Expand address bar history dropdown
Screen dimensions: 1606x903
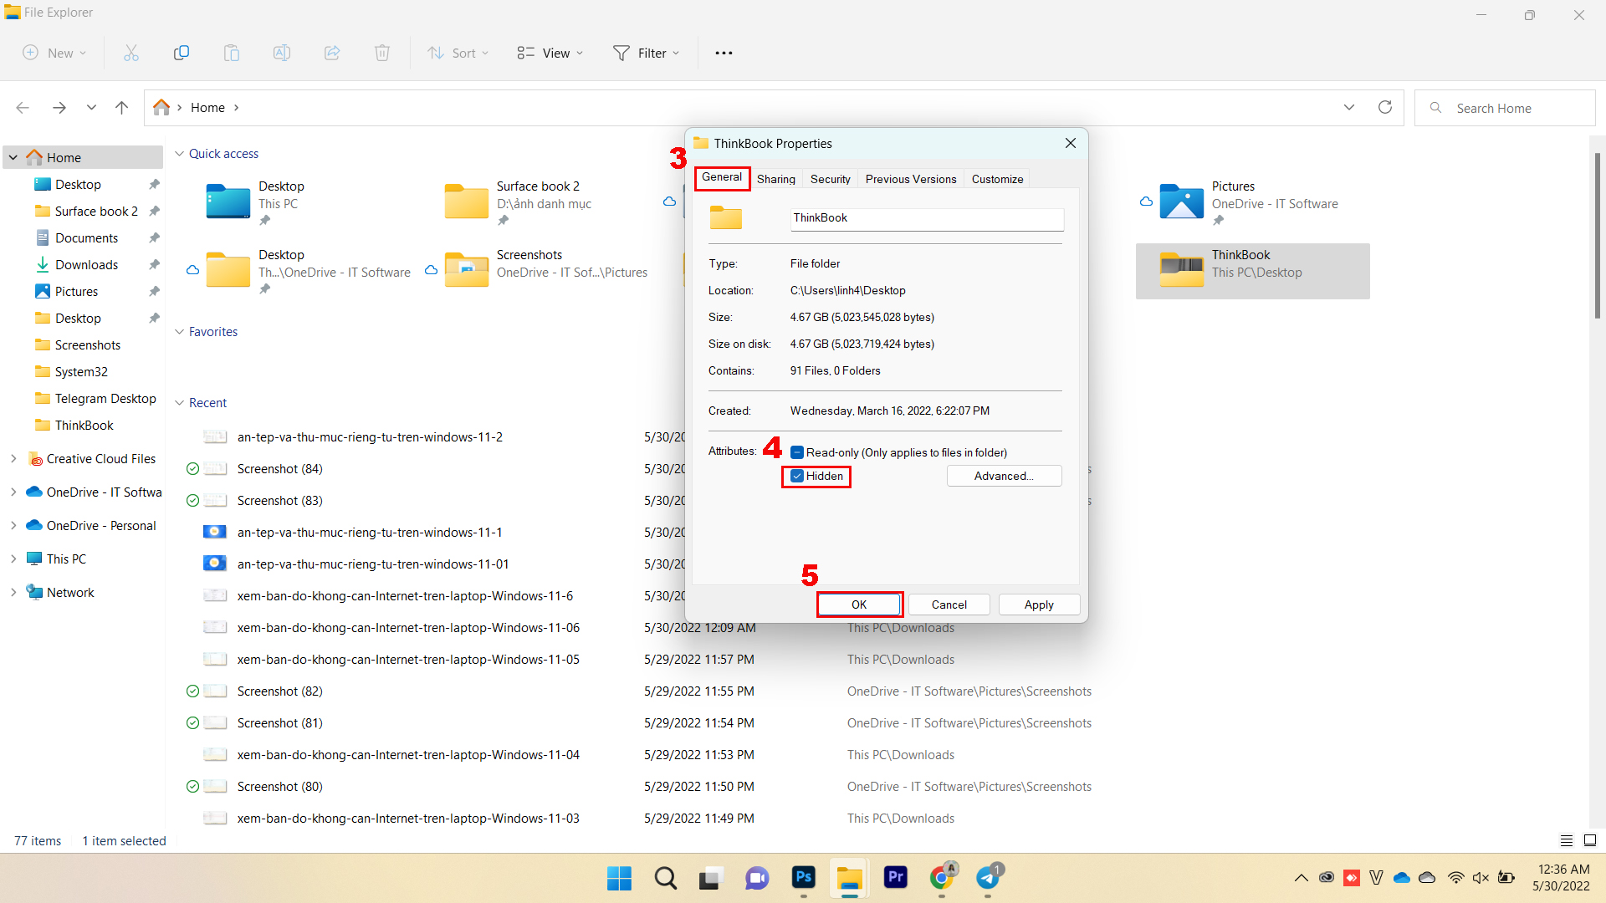1349,107
